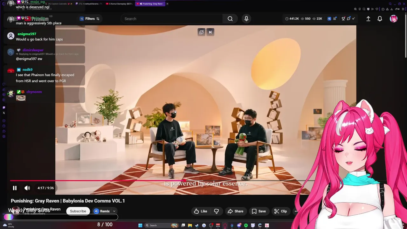Open the sidebar settings gear icon
This screenshot has height=229, width=407.
click(4, 136)
